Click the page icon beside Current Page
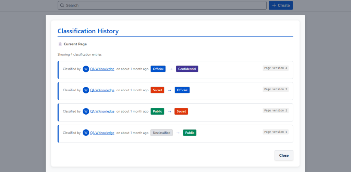The height and width of the screenshot is (172, 351). tap(60, 44)
